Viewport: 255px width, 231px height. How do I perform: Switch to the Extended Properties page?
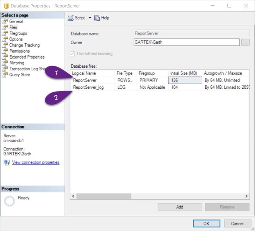pos(27,57)
